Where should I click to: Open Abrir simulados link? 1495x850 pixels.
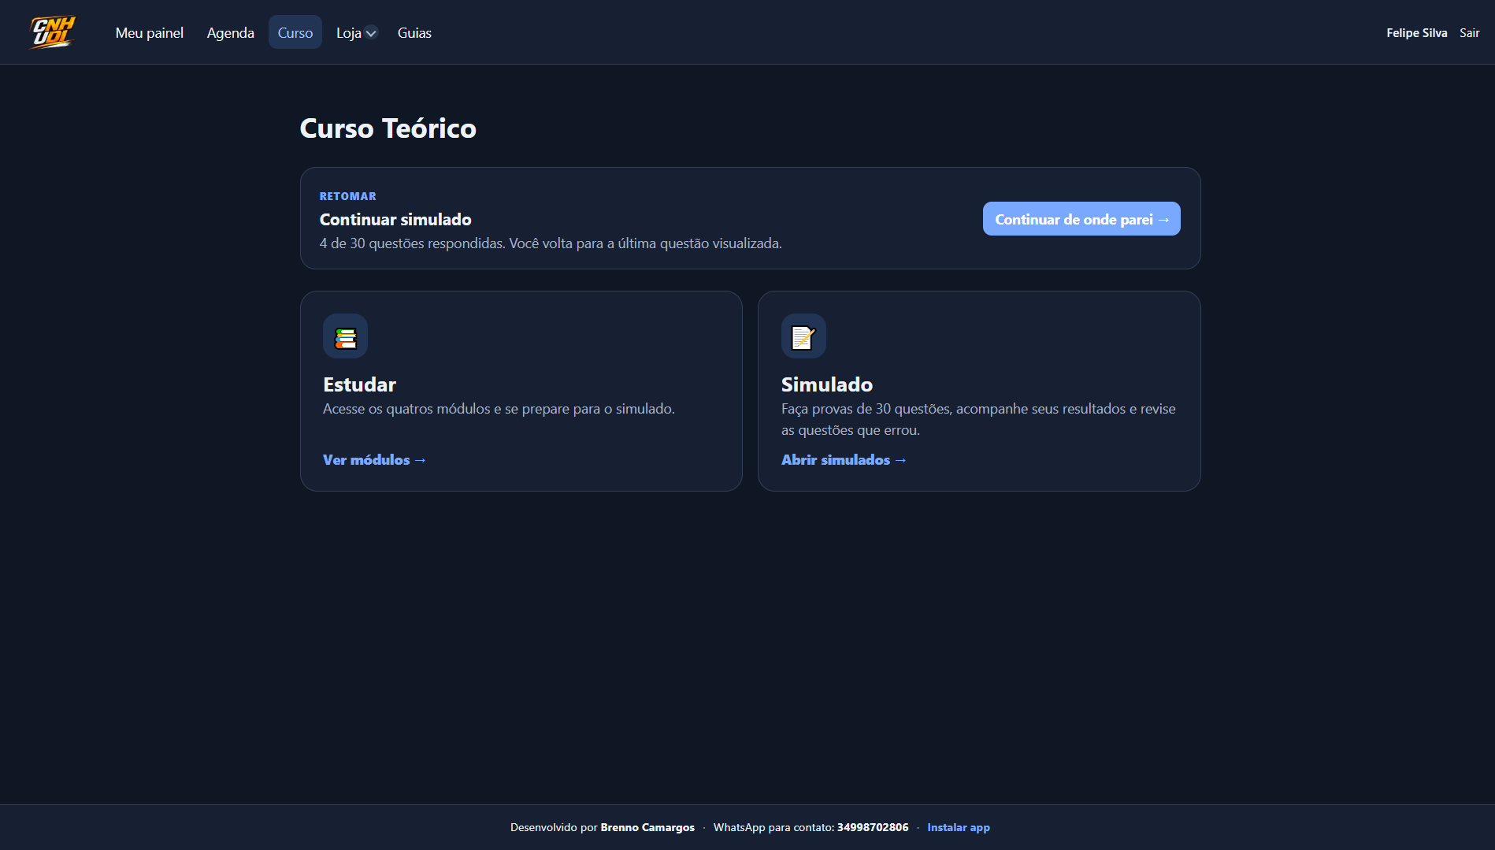(x=844, y=459)
